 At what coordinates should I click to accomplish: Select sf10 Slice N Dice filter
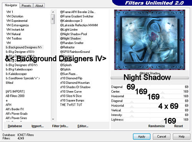[71, 96]
